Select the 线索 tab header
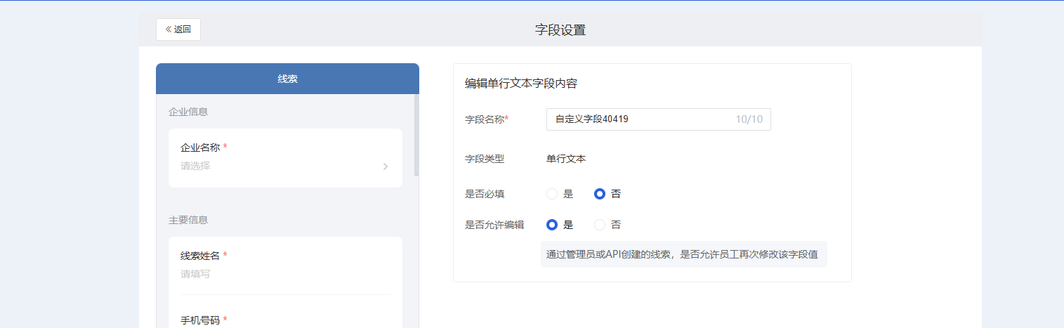 click(x=287, y=79)
